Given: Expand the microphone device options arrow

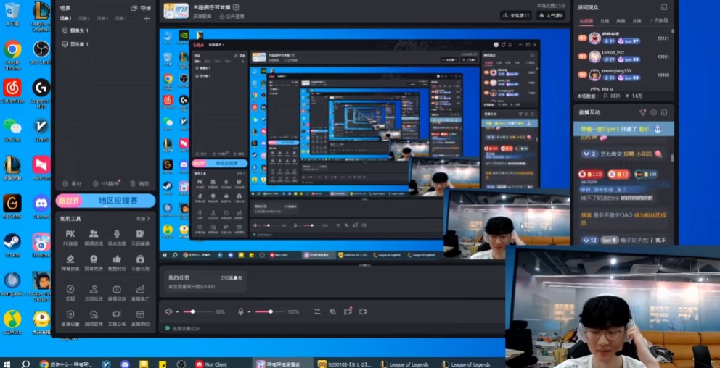Looking at the screenshot, I should [x=248, y=311].
